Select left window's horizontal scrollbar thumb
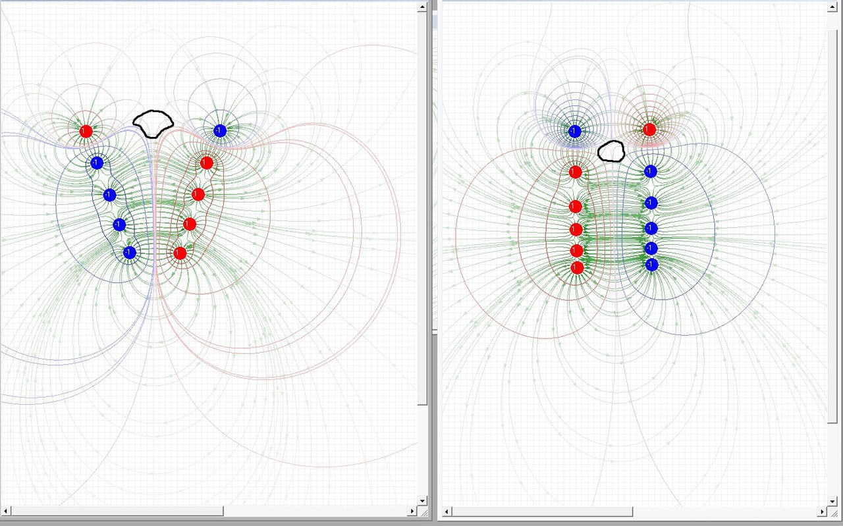 117,511
